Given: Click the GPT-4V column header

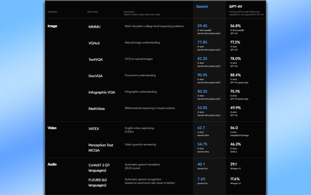Looking at the screenshot, I should (x=236, y=7).
